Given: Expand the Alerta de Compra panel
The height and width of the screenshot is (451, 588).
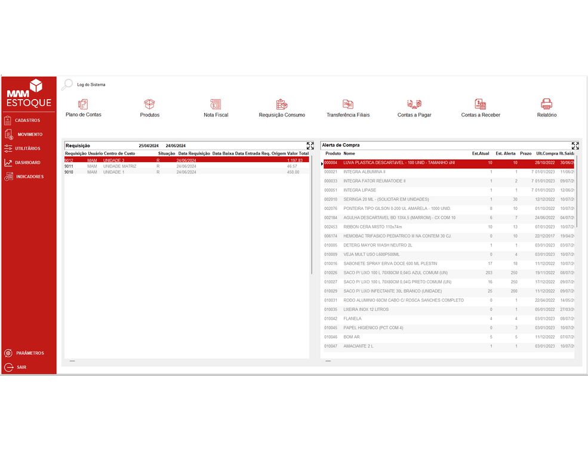Looking at the screenshot, I should [575, 146].
